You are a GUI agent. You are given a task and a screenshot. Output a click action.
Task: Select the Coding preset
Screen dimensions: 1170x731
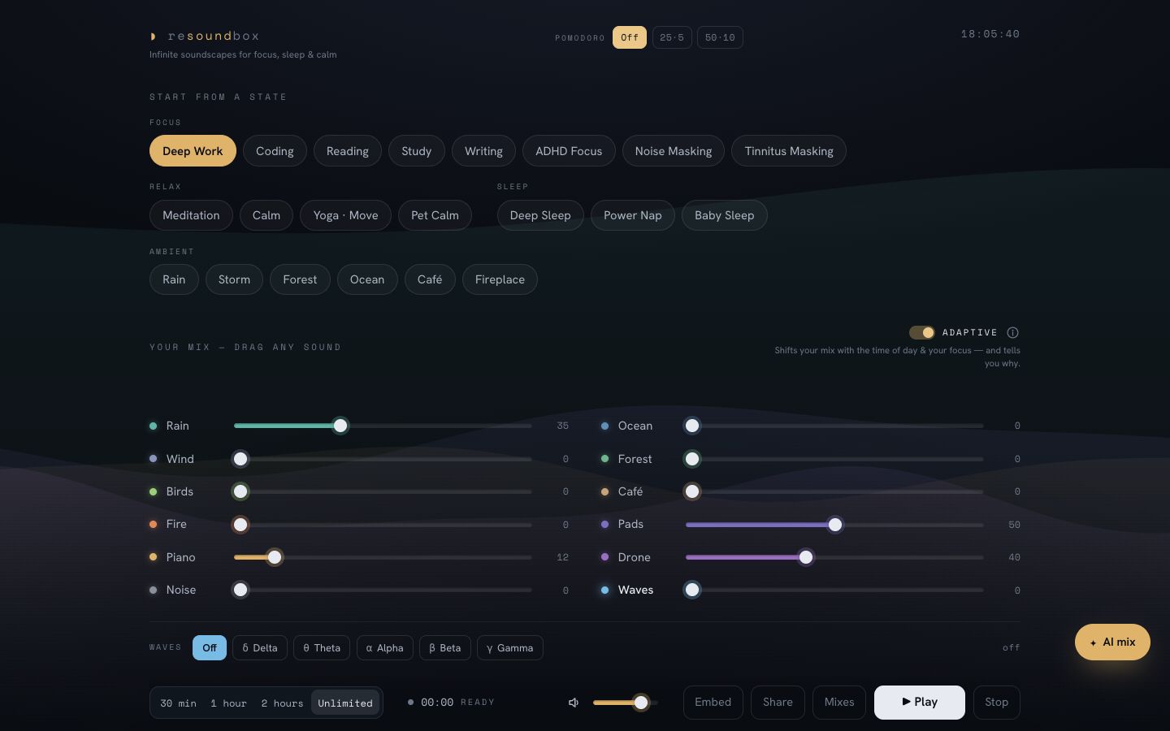point(275,151)
